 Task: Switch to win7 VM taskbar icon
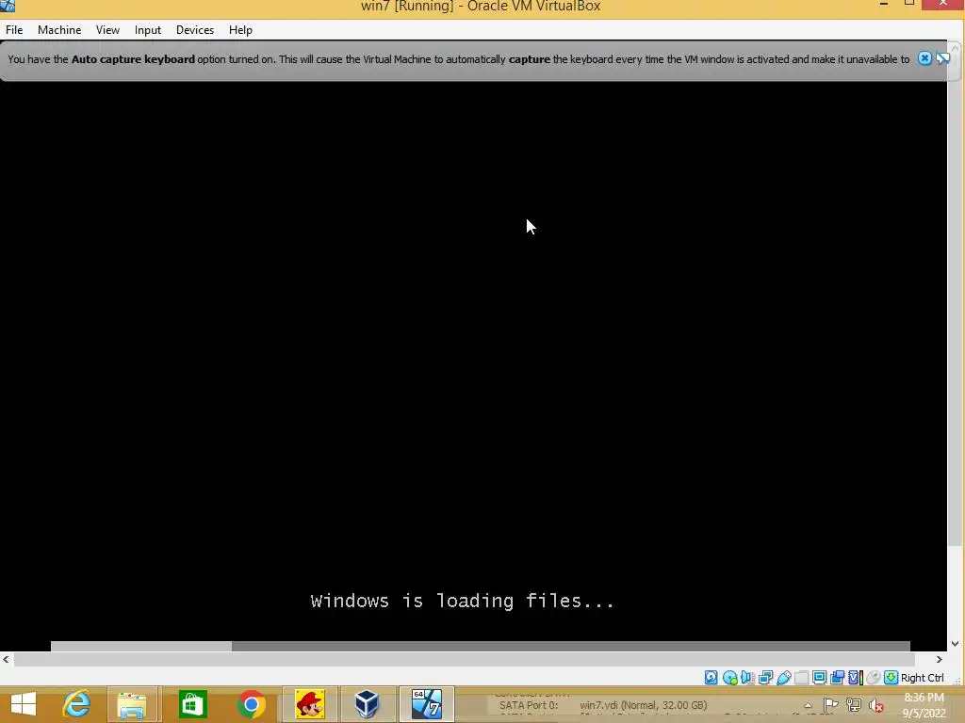[x=427, y=704]
